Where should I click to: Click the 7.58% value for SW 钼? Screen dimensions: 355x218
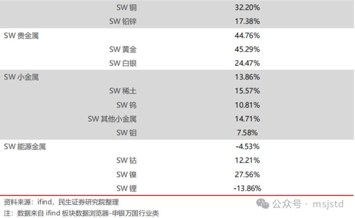pos(247,133)
